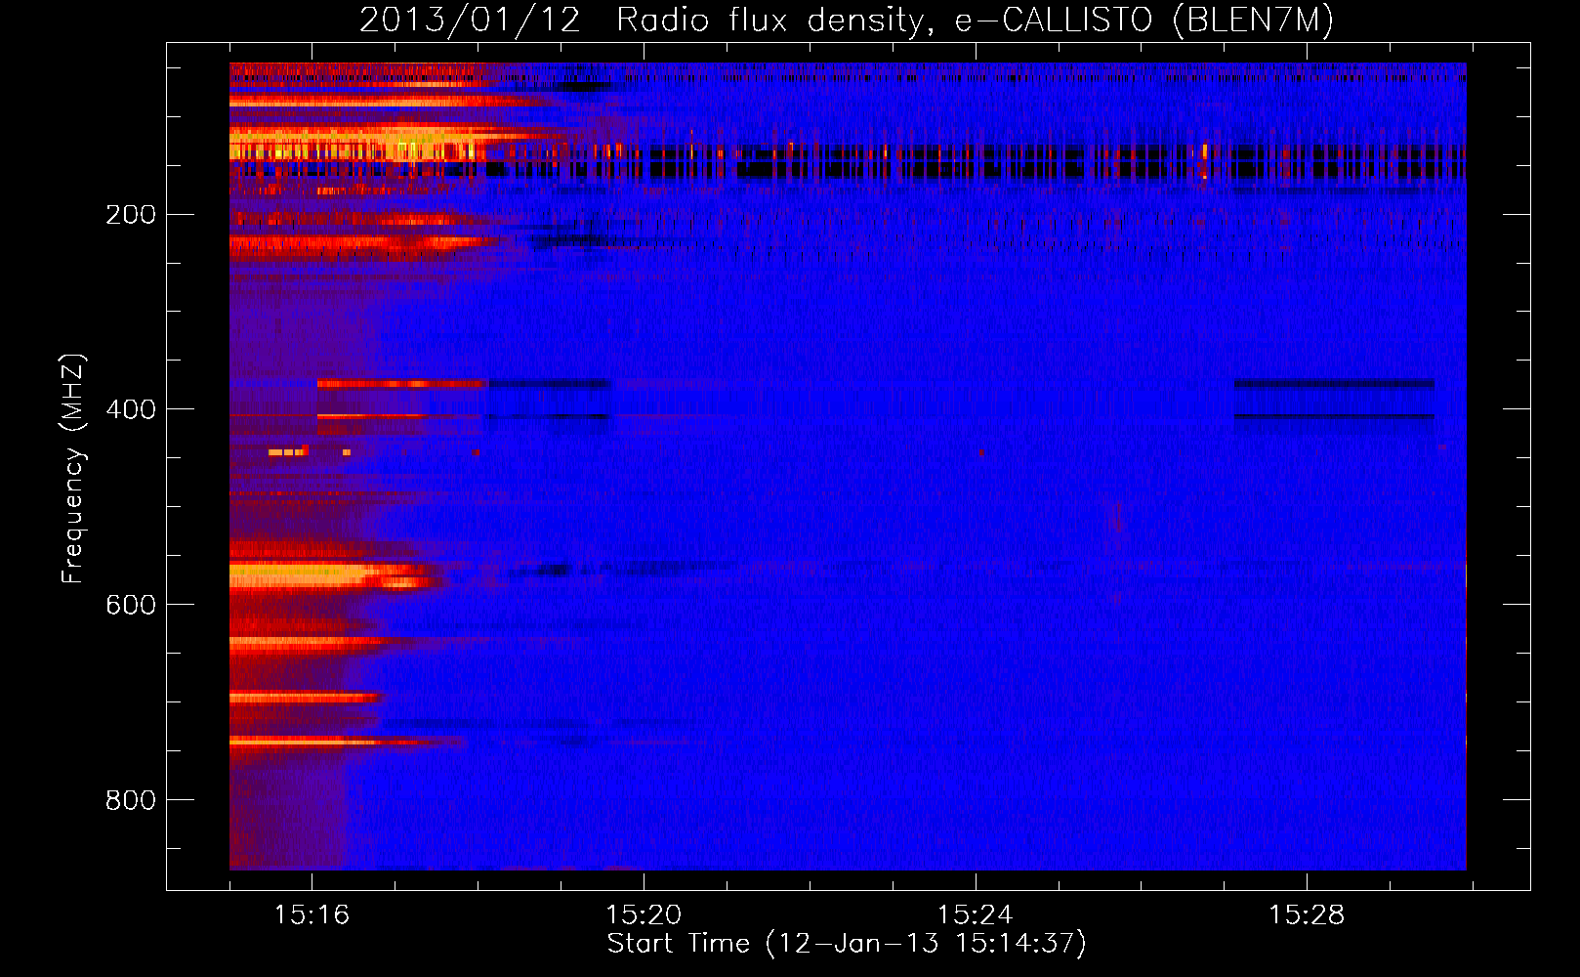This screenshot has height=977, width=1580.
Task: Click the 15:28 time tick label
Action: [x=1306, y=915]
